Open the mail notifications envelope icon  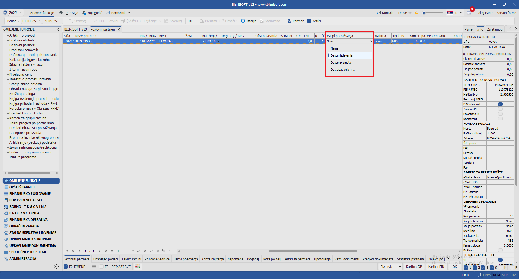click(469, 13)
